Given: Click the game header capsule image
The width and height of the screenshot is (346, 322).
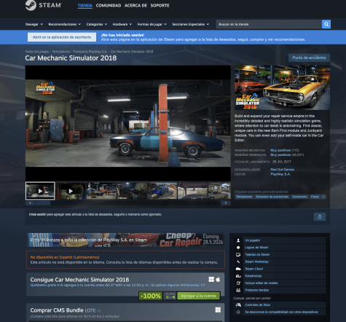Looking at the screenshot, I should tap(282, 87).
